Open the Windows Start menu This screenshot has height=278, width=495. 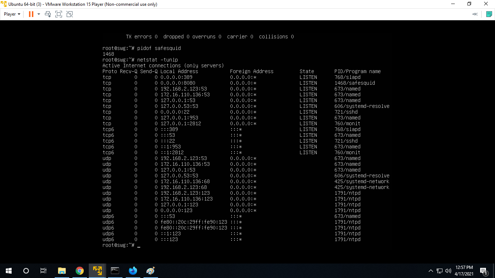pos(9,270)
